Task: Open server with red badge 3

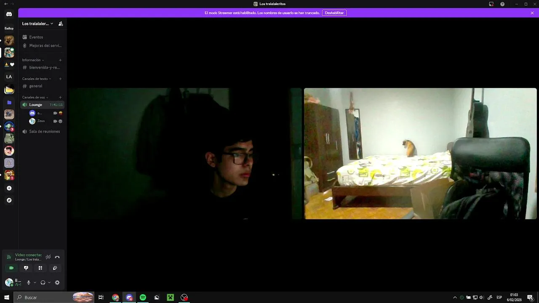Action: [9, 126]
